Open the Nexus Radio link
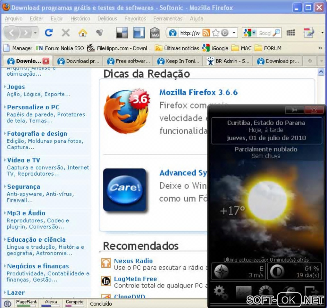The width and height of the screenshot is (327, 308). pos(133,261)
